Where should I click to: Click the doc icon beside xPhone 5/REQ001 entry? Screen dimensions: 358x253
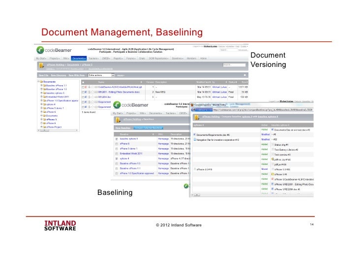coord(272,184)
